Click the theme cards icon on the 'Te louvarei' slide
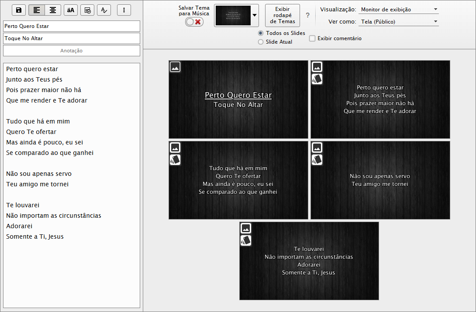This screenshot has width=476, height=312. pyautogui.click(x=246, y=240)
